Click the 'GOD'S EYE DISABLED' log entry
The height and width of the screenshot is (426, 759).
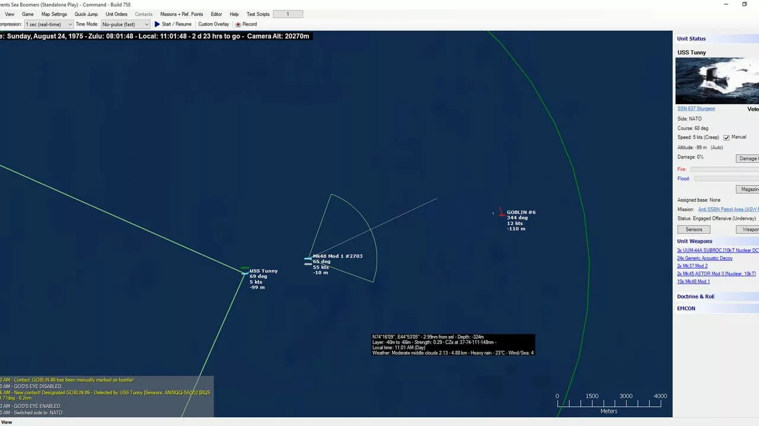31,386
